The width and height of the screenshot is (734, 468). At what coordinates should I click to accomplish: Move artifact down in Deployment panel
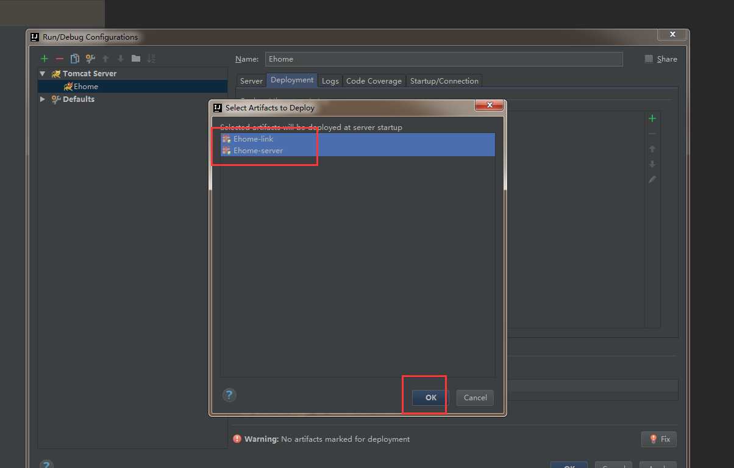(x=652, y=164)
